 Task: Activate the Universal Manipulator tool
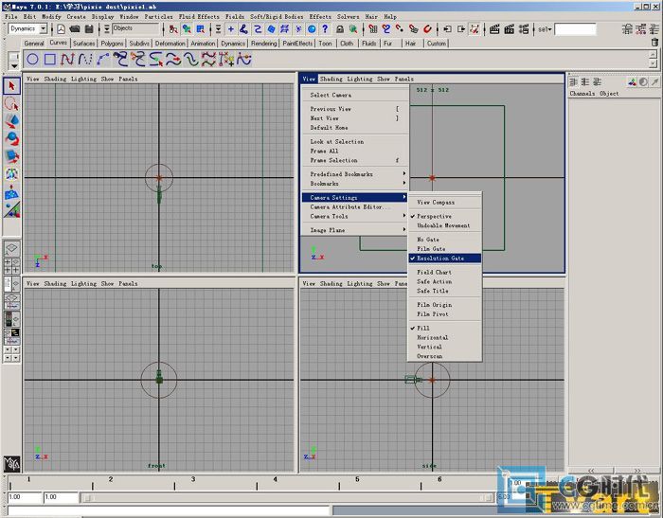click(x=11, y=174)
